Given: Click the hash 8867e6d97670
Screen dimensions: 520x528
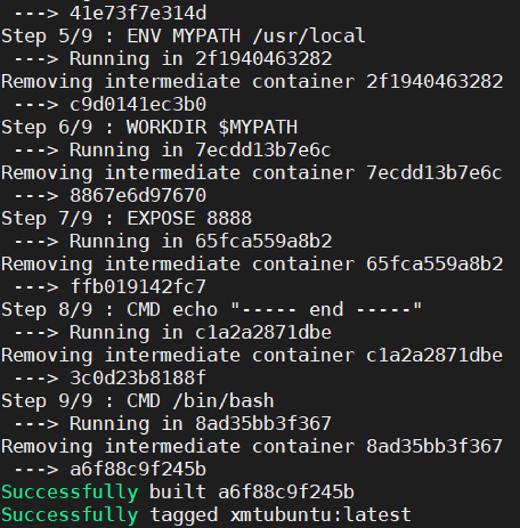Looking at the screenshot, I should pos(138,196).
